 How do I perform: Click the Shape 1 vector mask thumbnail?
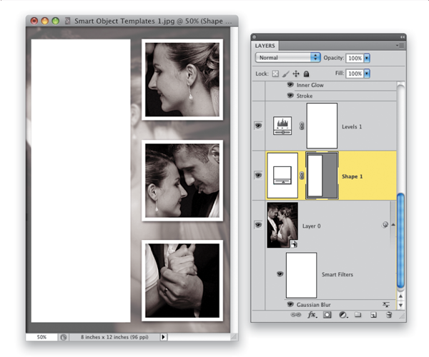[x=322, y=176]
